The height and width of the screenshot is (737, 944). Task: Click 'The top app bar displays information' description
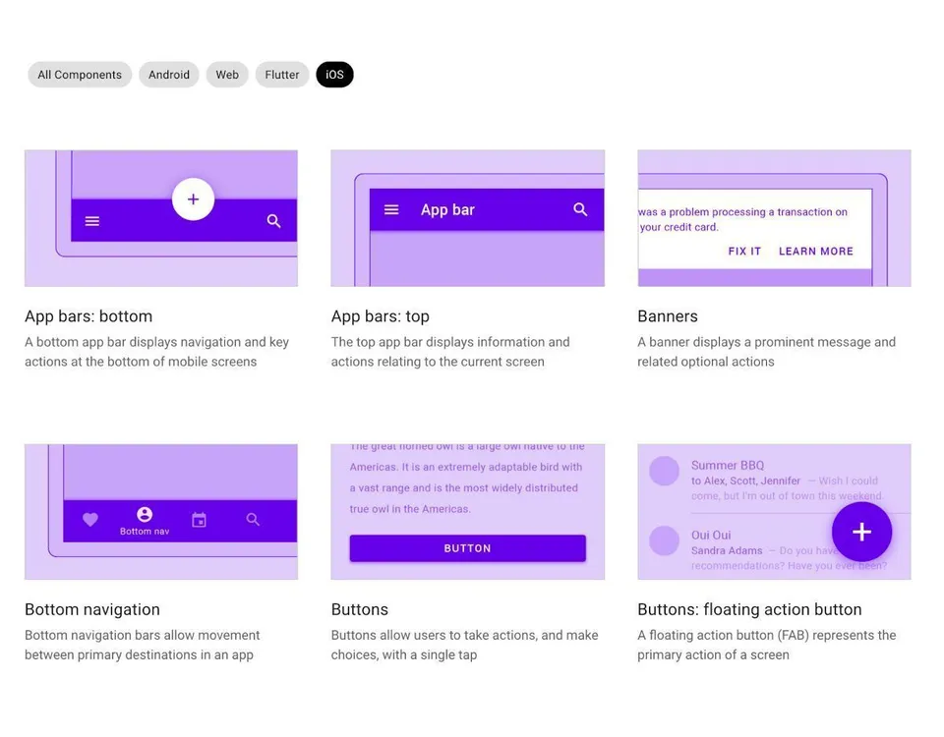click(450, 352)
